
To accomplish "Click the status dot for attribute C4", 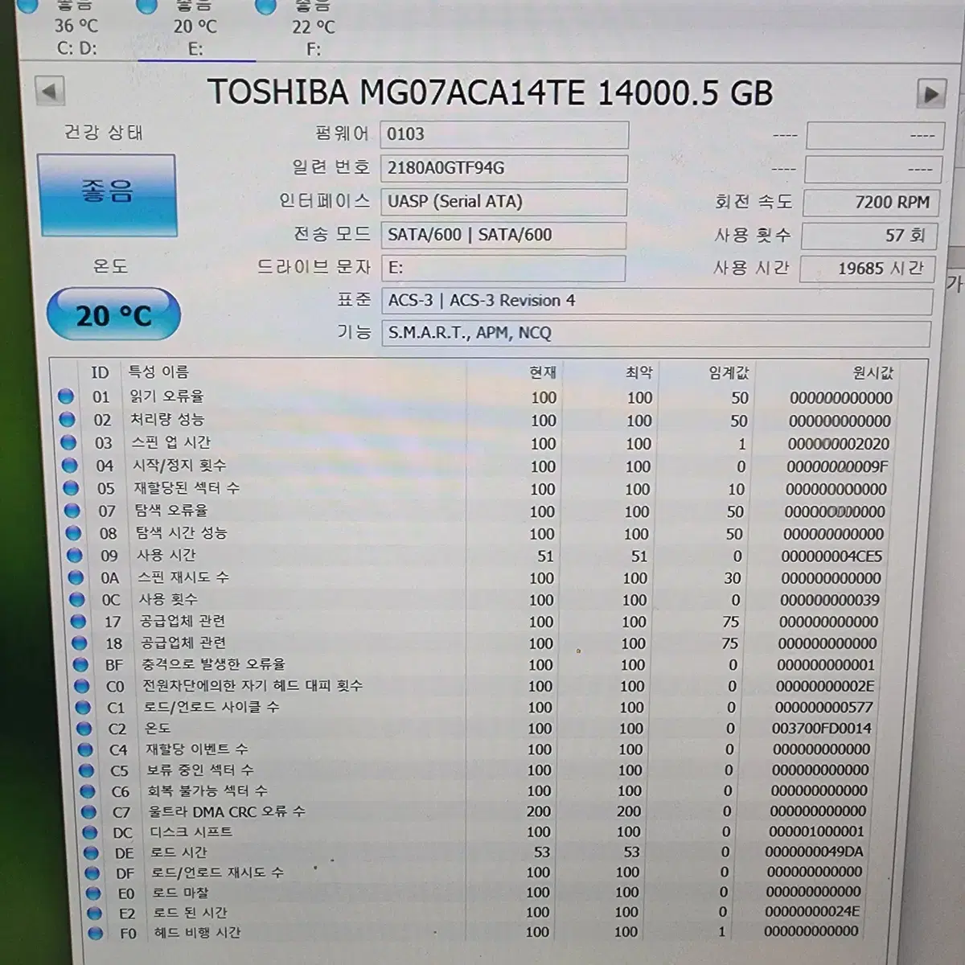I will pyautogui.click(x=85, y=749).
